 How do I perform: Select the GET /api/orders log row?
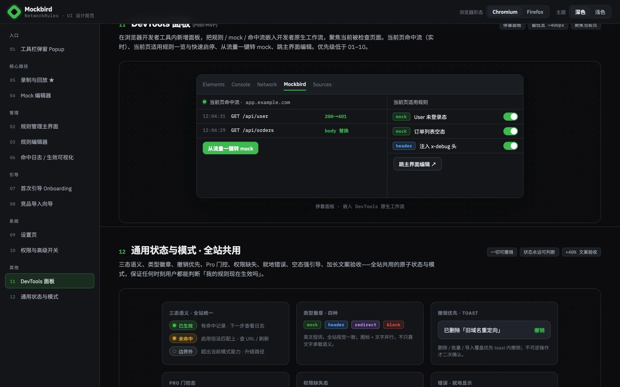pyautogui.click(x=292, y=130)
